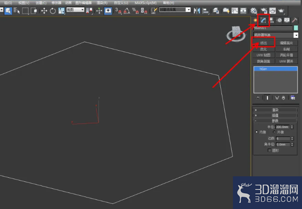Apply the 挤出 (Extrude) modifier button
Viewport: 302px width, 209px height.
264,43
